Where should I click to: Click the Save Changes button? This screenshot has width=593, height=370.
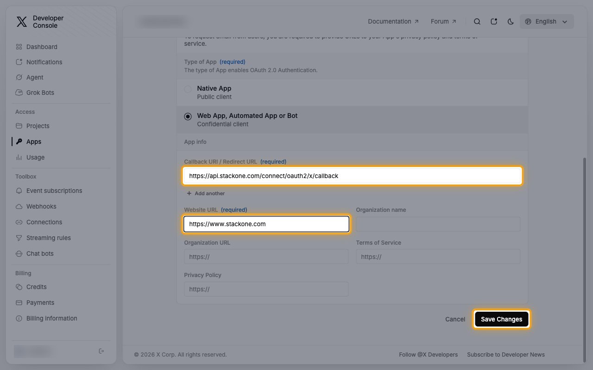[501, 319]
